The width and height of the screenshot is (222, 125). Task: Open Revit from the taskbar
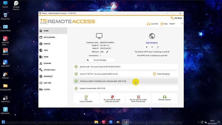pos(111,122)
